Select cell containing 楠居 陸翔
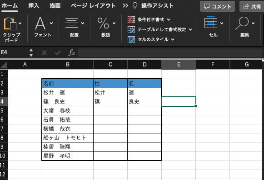The height and width of the screenshot is (180, 264). point(68,147)
